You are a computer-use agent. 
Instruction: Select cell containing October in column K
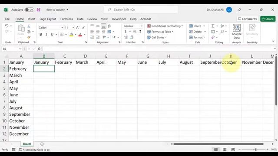(231, 62)
